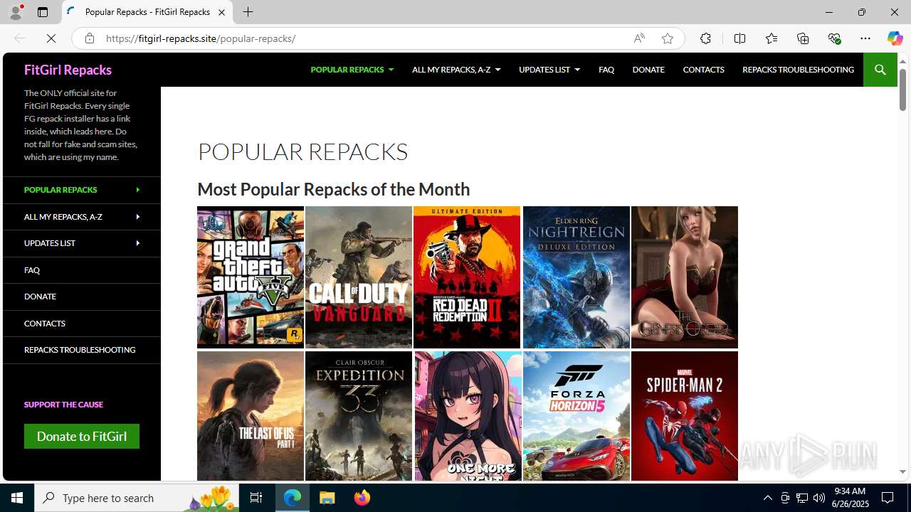Expand sidebar All My Repacks A-Z arrow
The width and height of the screenshot is (911, 512).
point(137,216)
